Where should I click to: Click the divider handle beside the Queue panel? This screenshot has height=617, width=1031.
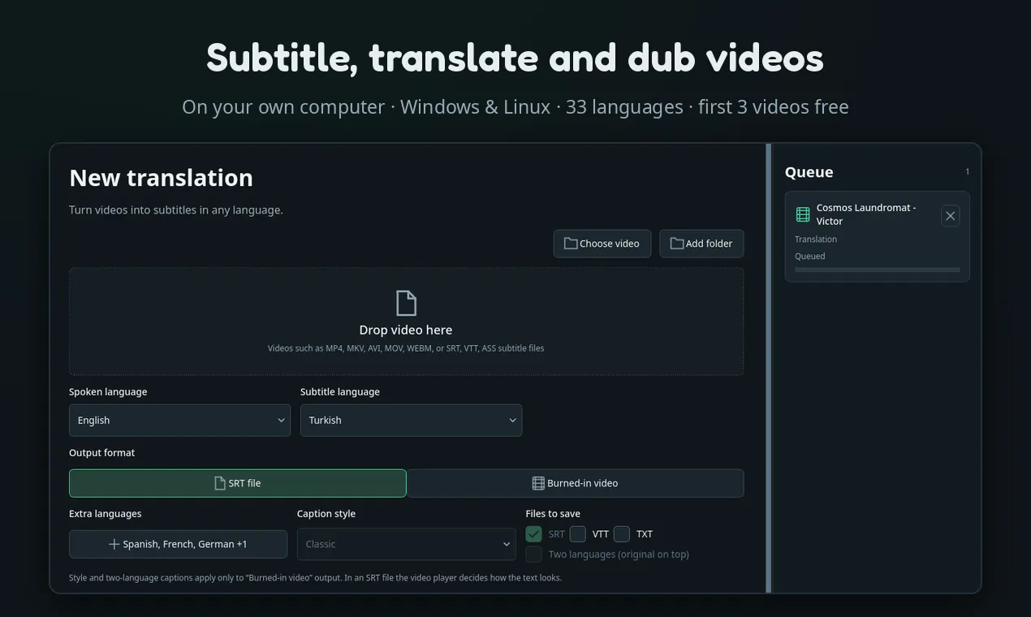click(x=769, y=369)
